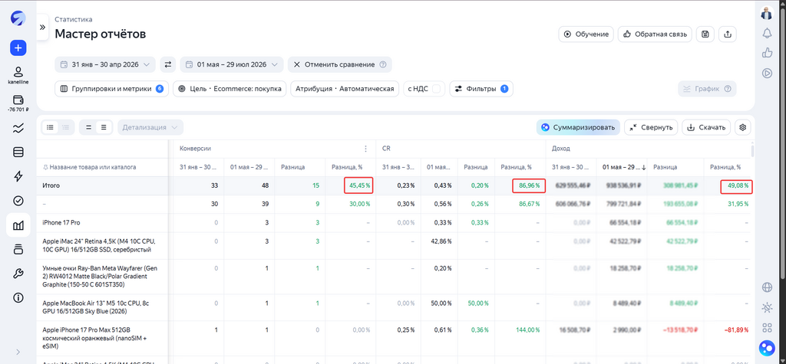Click the Суммаризировать button

click(578, 127)
